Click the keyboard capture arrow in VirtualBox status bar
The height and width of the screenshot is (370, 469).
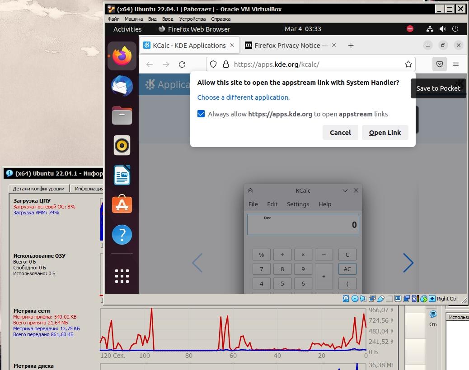tap(432, 299)
